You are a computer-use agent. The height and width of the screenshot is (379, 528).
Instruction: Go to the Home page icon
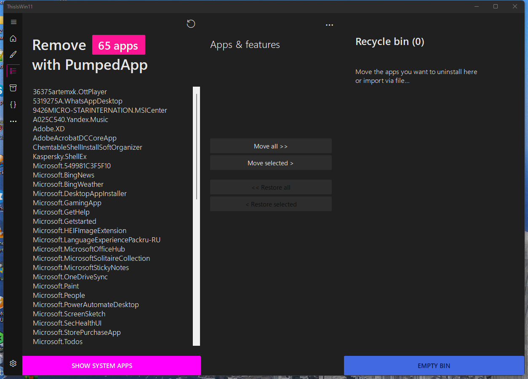[x=13, y=39]
